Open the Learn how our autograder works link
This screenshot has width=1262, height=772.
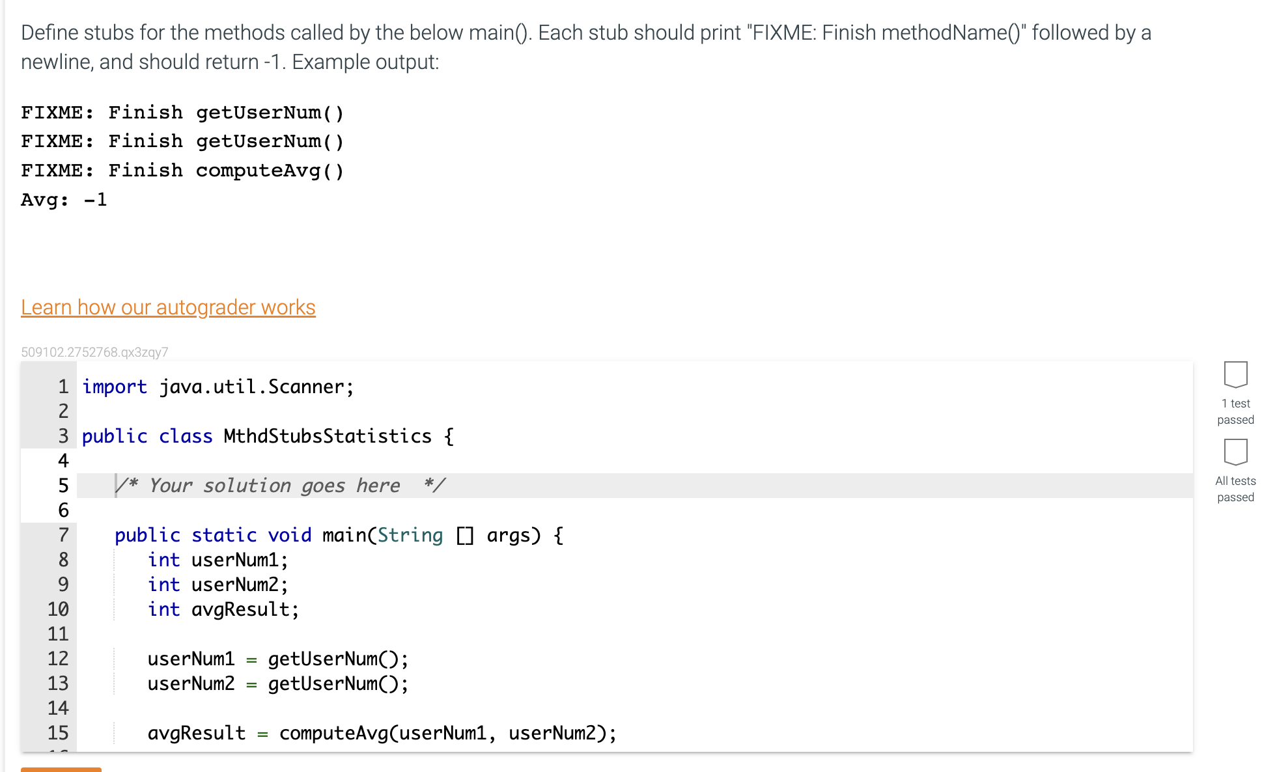tap(168, 307)
